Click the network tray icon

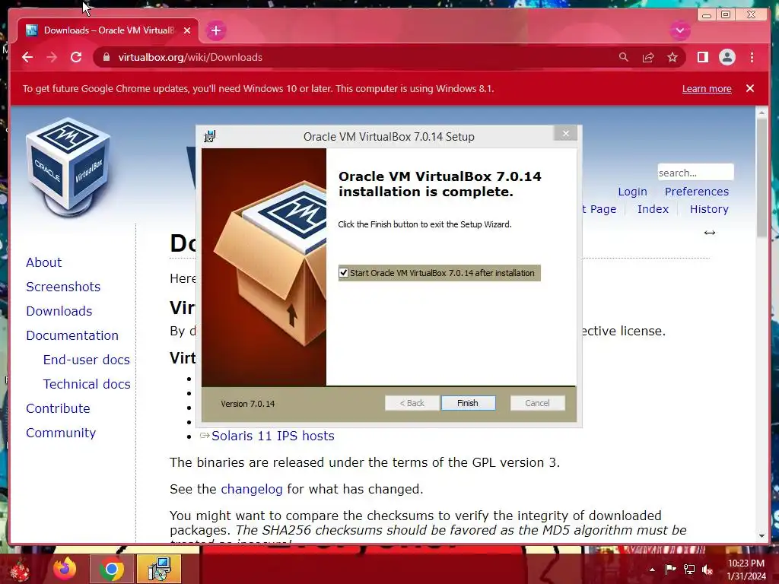pos(689,569)
